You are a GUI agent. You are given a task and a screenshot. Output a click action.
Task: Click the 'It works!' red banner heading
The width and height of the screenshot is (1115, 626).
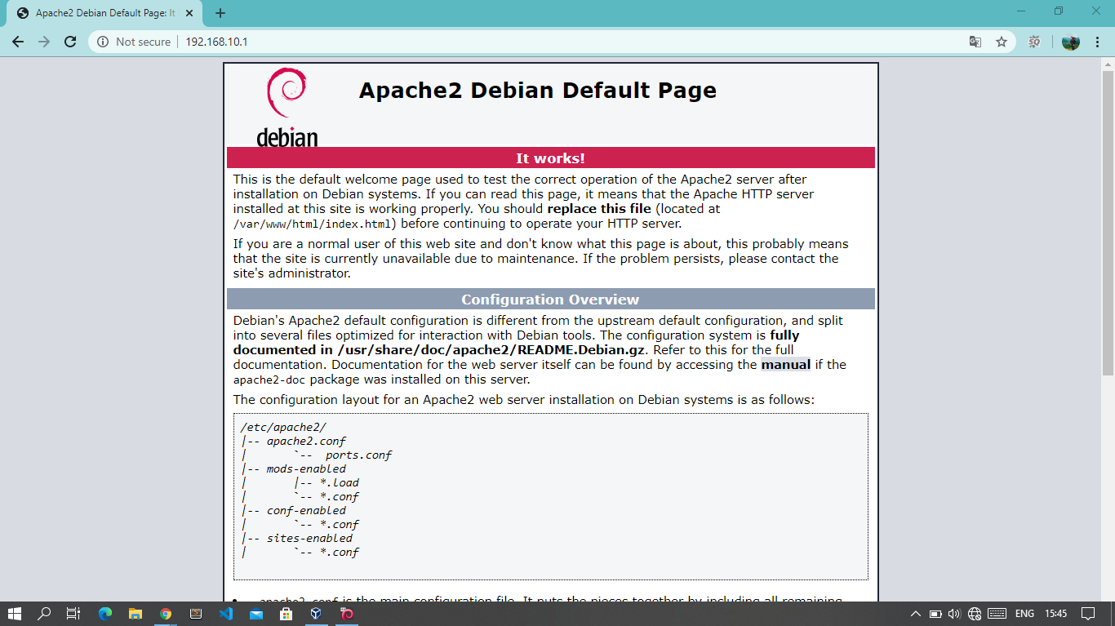tap(550, 158)
